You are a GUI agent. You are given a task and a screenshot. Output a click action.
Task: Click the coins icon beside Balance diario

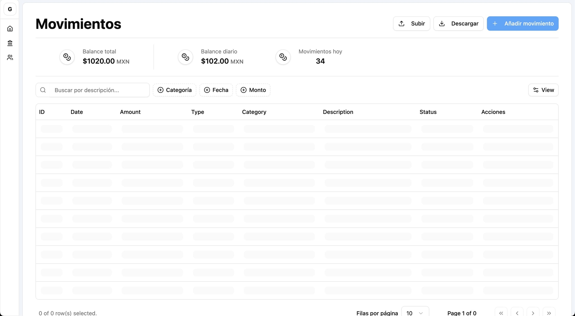185,57
